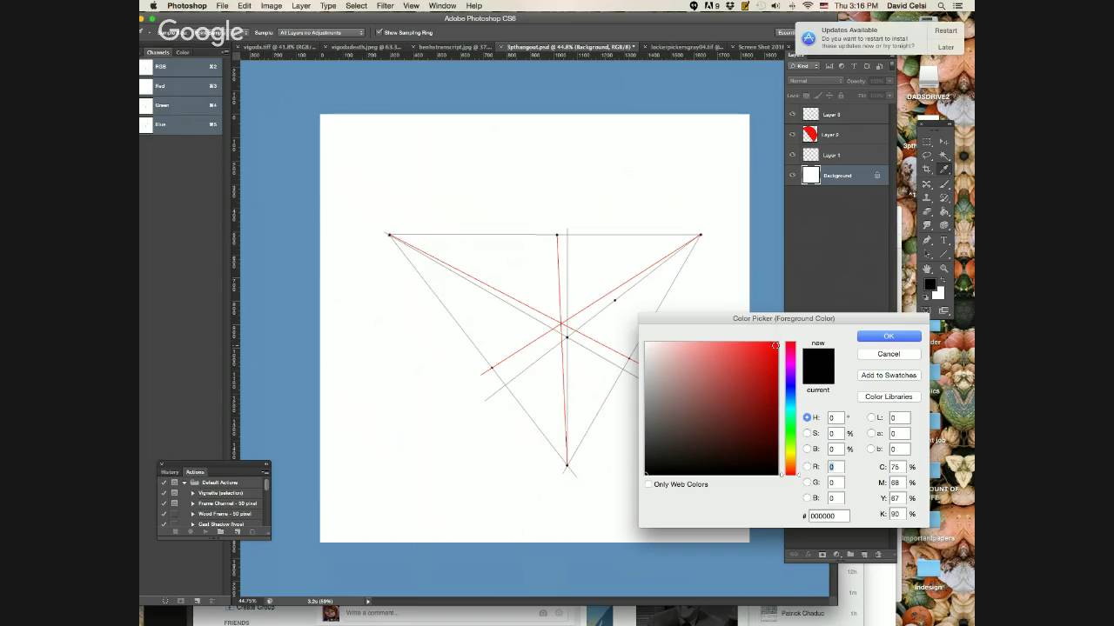
Task: Open the layer Fill dropdown arrow
Action: [x=889, y=96]
